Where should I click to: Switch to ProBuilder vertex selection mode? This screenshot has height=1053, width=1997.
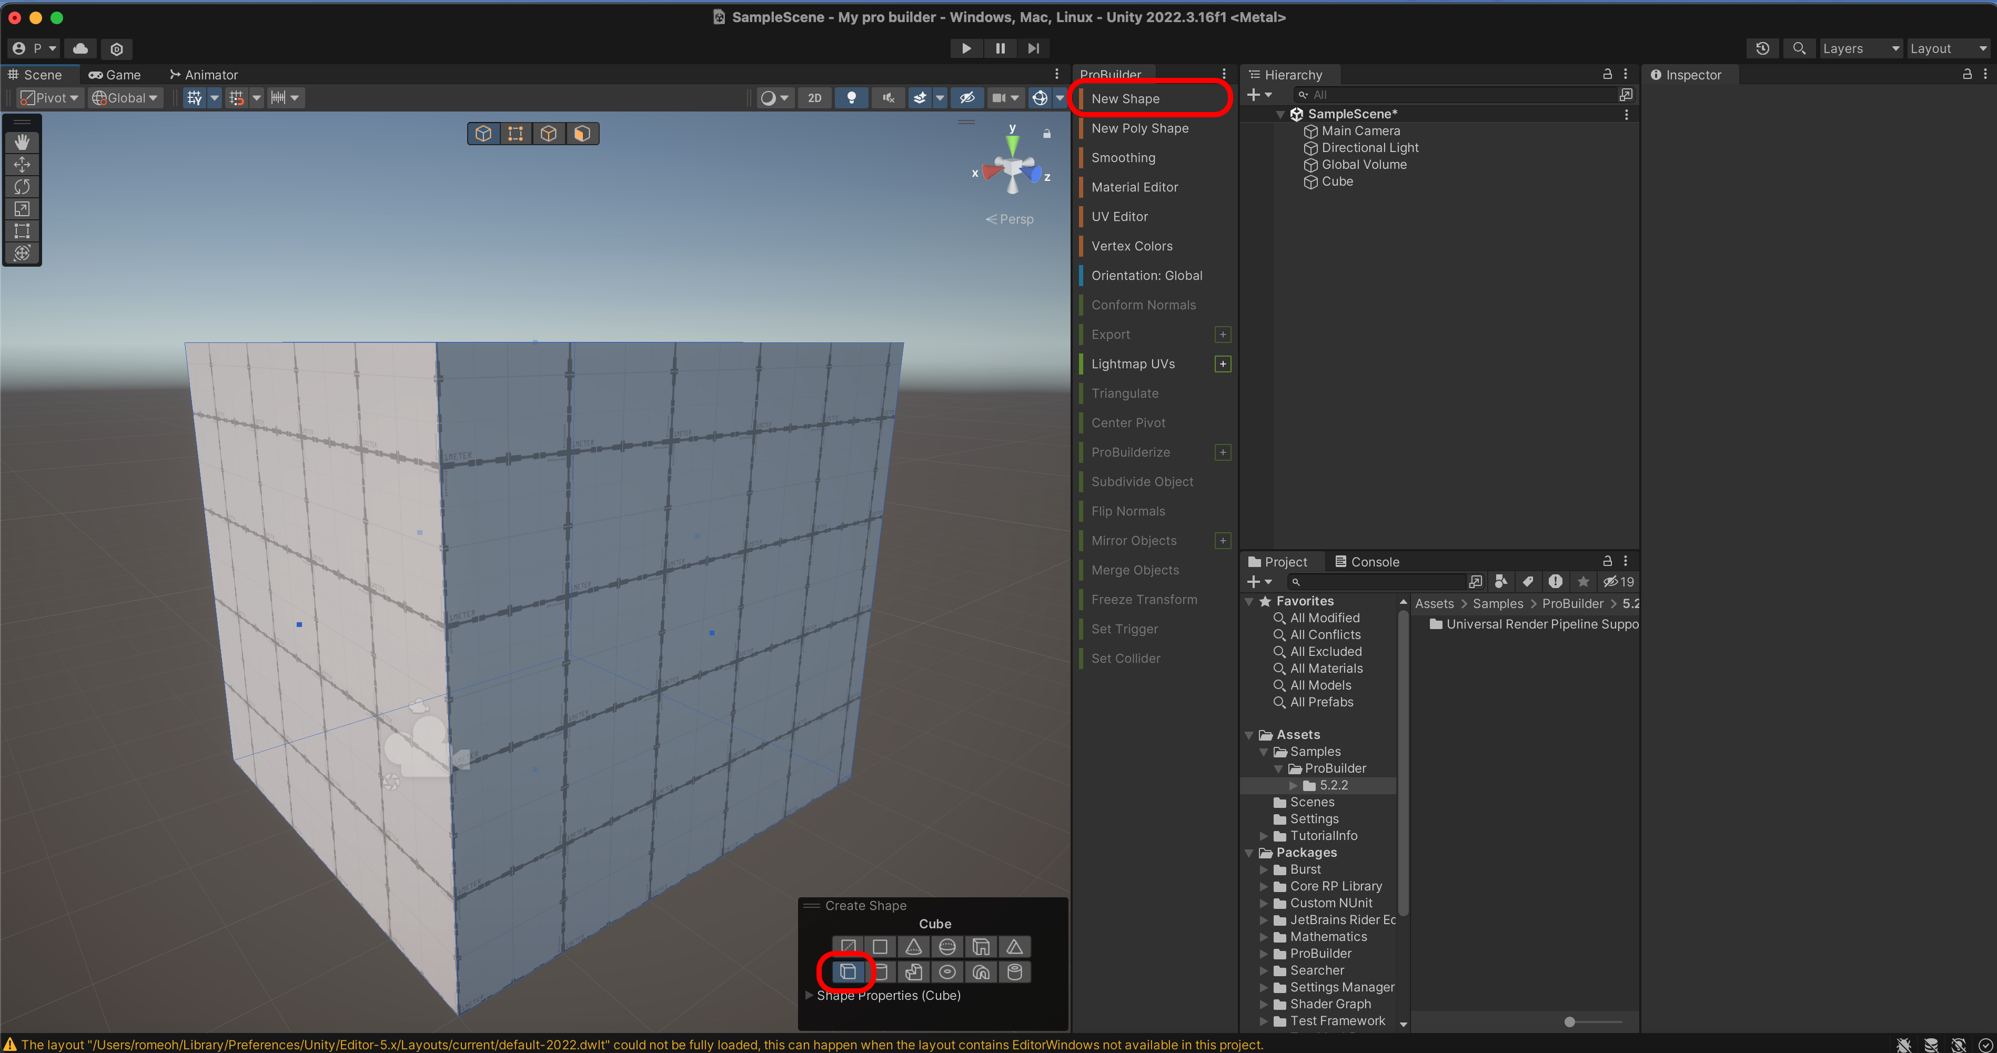516,133
